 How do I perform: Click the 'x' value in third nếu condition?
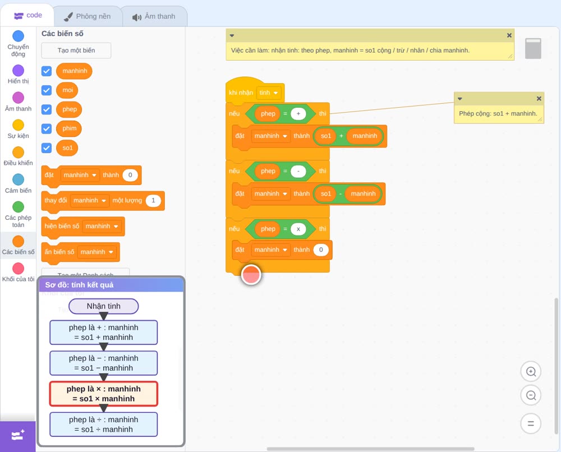(298, 229)
